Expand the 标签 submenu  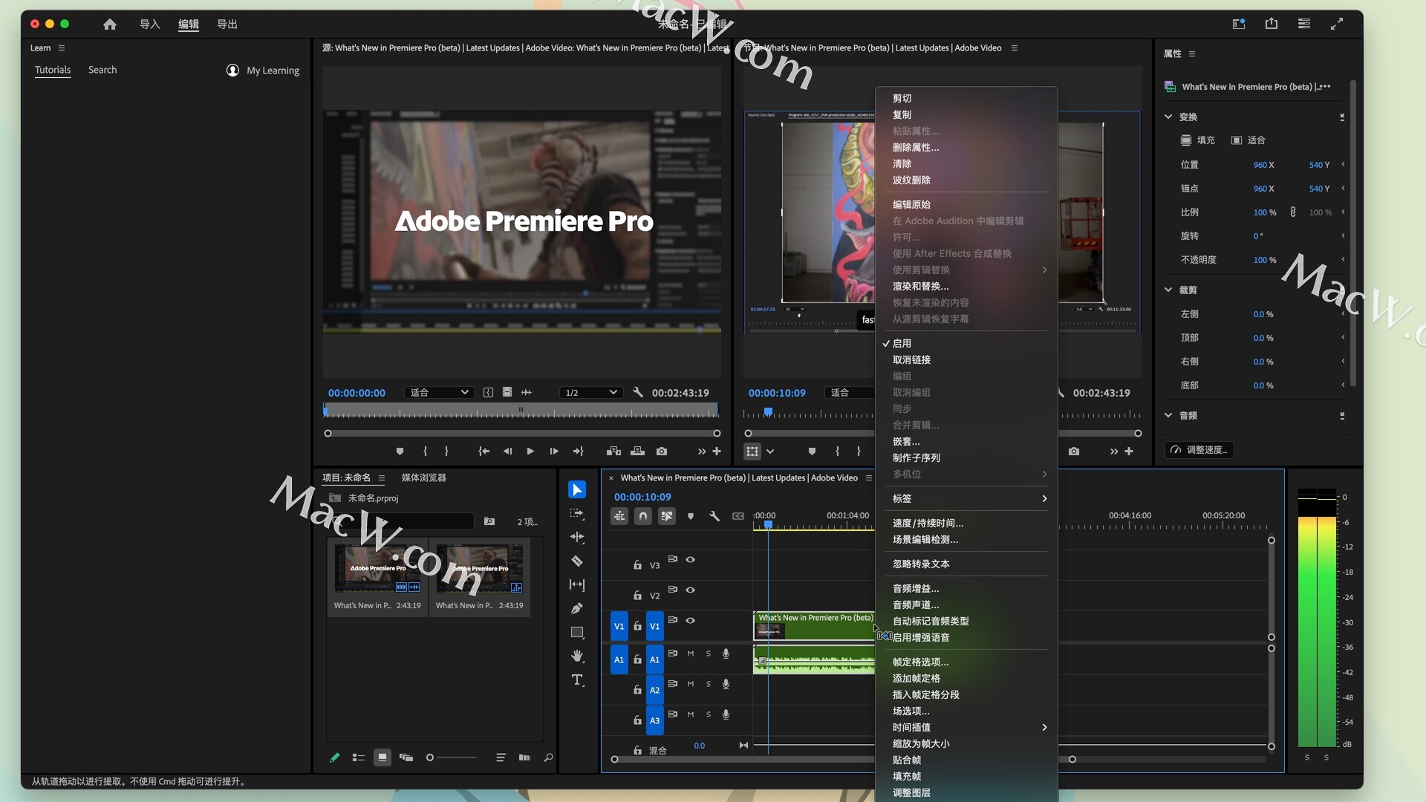(966, 498)
